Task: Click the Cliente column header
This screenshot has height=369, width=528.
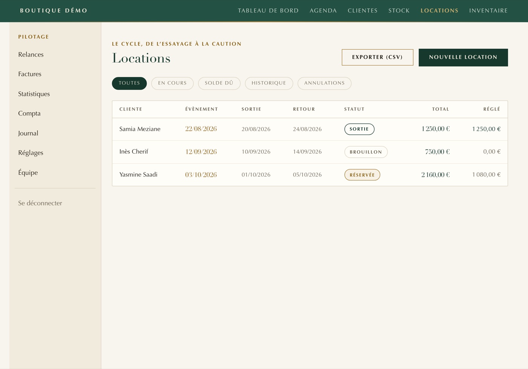Action: [x=131, y=109]
